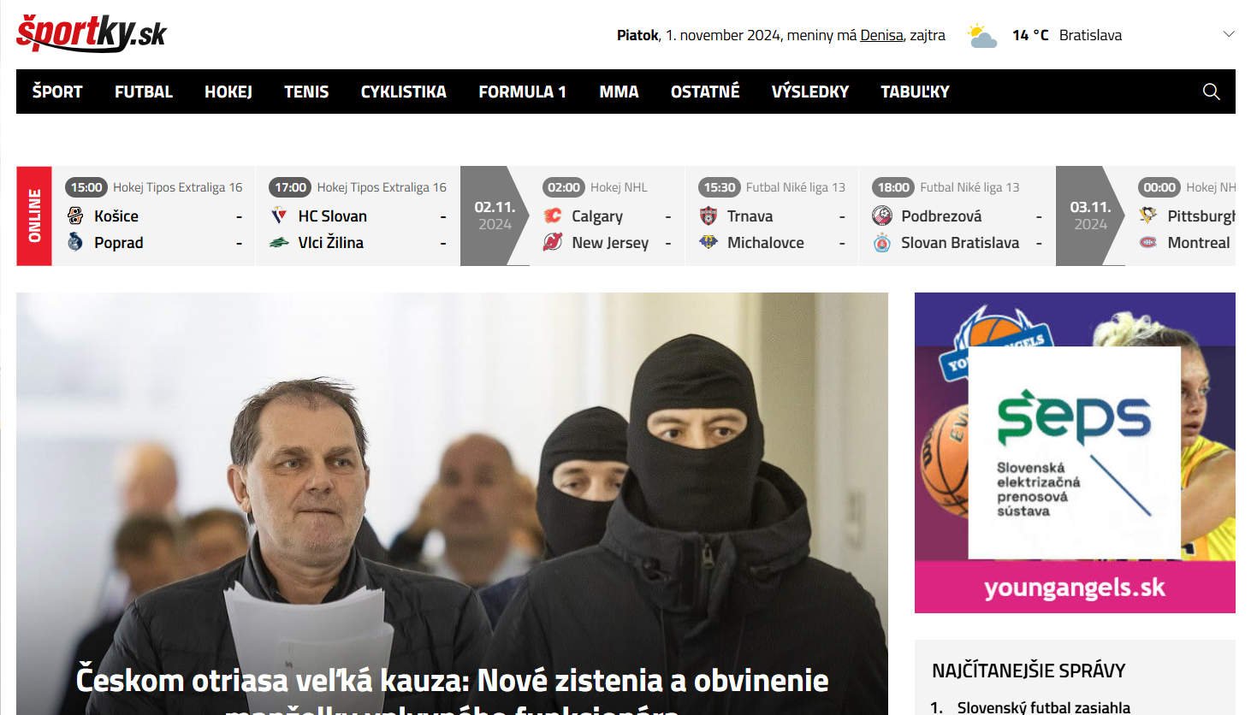
Task: Click the weather cloud icon
Action: (x=981, y=36)
